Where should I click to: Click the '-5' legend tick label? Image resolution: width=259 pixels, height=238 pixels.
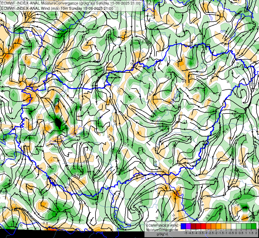[x=186, y=233]
